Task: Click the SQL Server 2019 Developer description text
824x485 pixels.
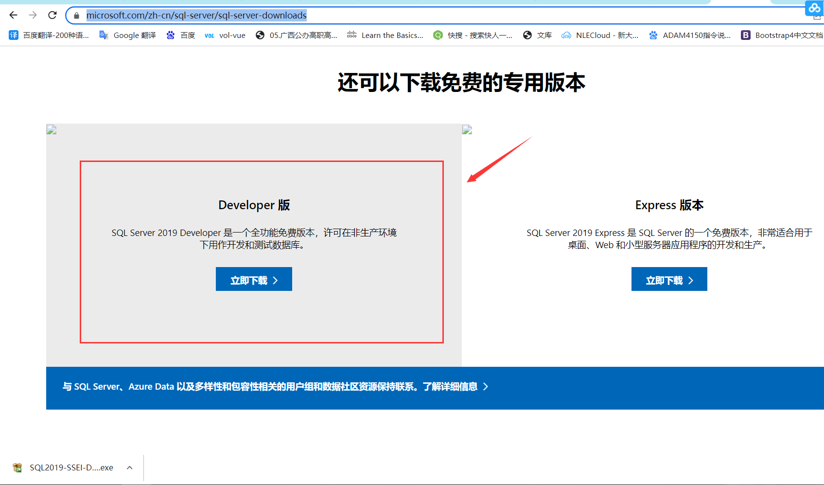Action: coord(254,239)
